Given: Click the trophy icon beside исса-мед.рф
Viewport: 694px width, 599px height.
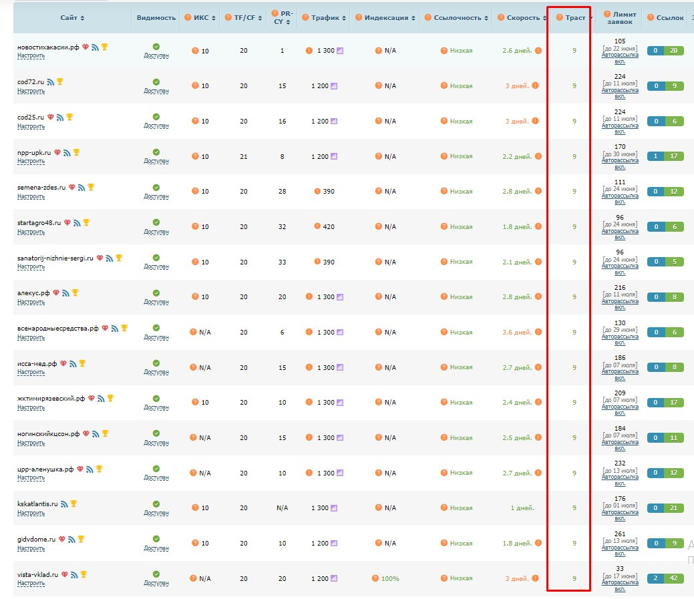Looking at the screenshot, I should coord(82,363).
